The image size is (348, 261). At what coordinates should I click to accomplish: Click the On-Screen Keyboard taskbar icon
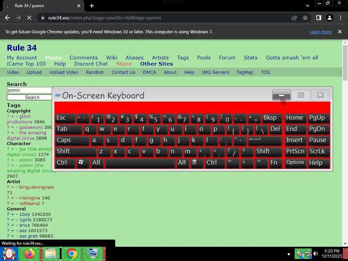coord(93,254)
